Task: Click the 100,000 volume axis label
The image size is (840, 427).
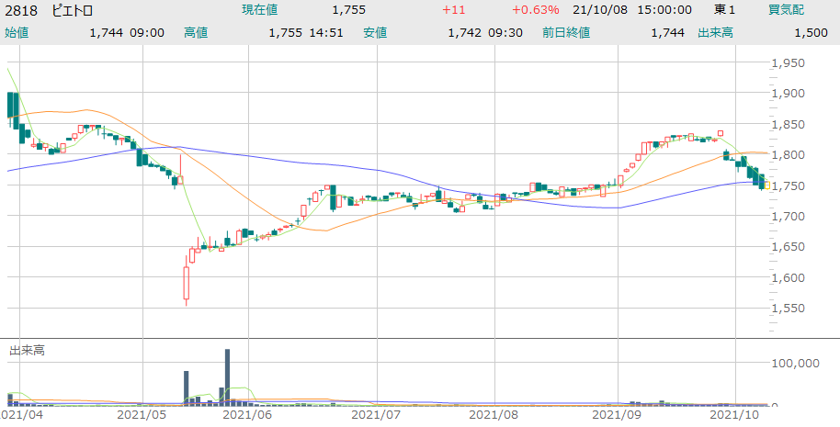Action: (x=796, y=364)
